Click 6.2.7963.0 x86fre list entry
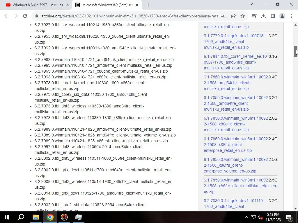298x223 pixels. (x=100, y=77)
